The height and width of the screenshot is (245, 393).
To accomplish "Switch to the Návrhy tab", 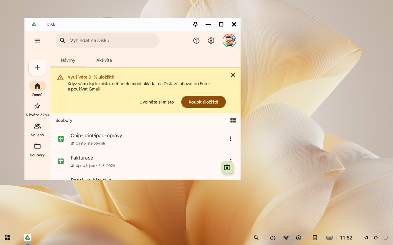I will (68, 60).
